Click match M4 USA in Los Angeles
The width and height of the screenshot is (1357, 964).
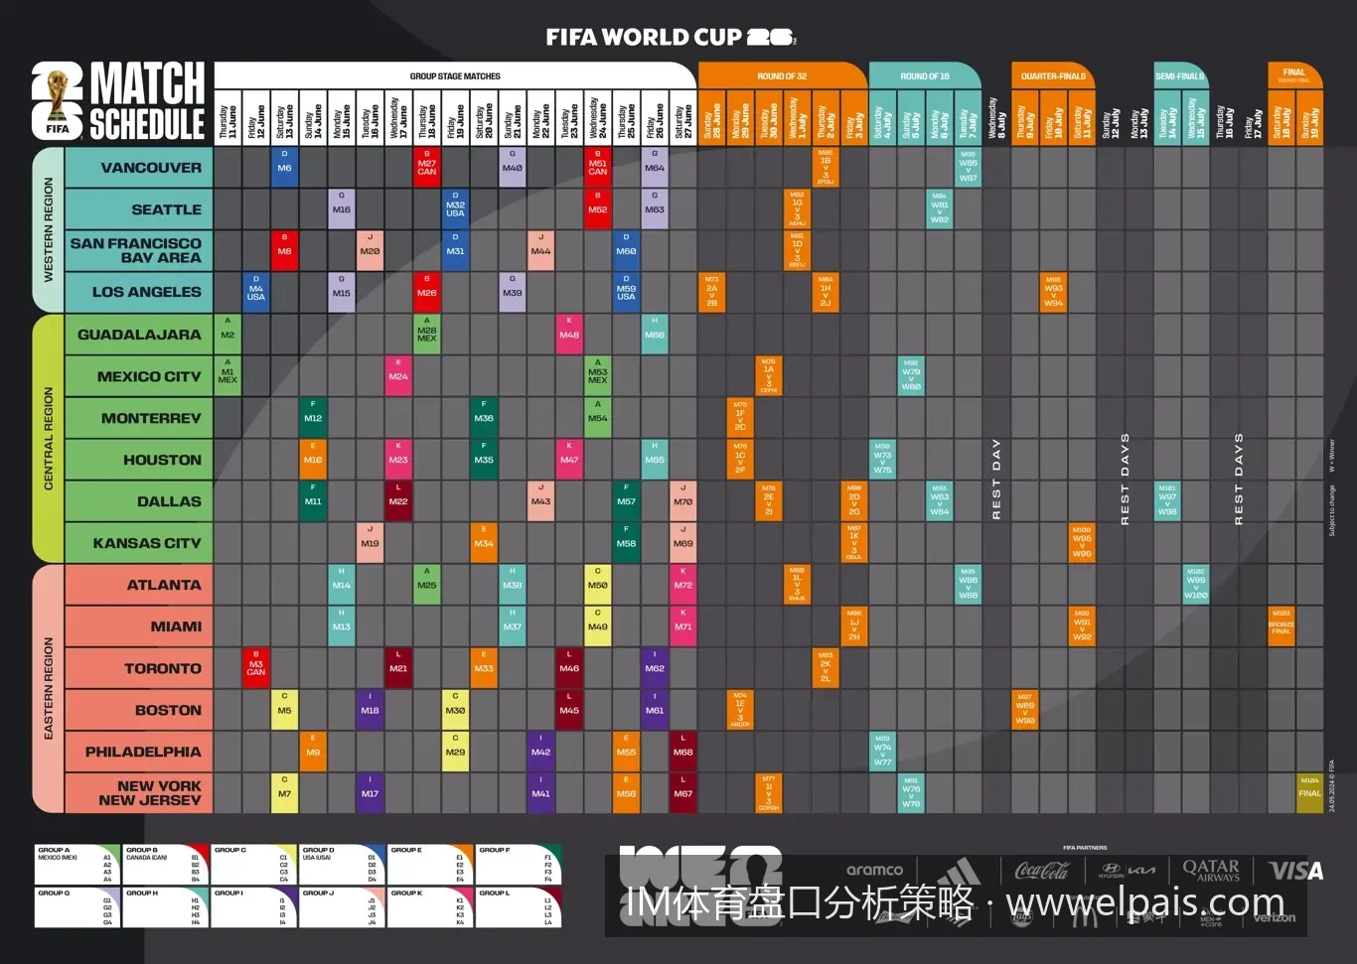256,293
